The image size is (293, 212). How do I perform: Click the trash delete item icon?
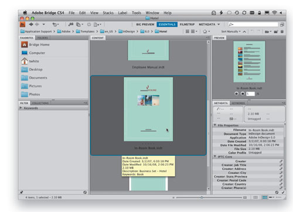pyautogui.click(x=282, y=32)
